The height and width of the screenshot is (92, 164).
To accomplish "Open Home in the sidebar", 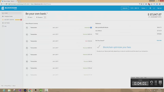I will (x=12, y=13).
